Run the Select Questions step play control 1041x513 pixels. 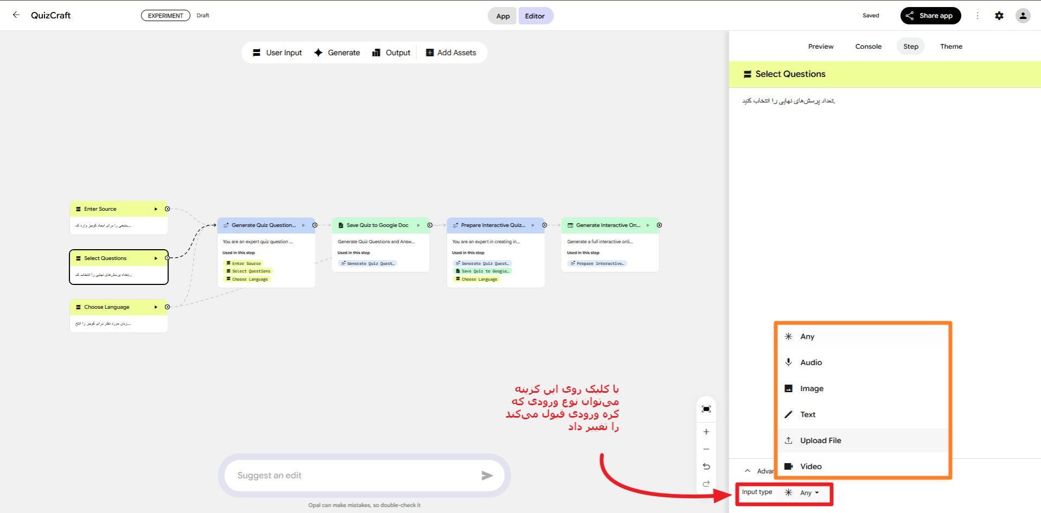(156, 258)
